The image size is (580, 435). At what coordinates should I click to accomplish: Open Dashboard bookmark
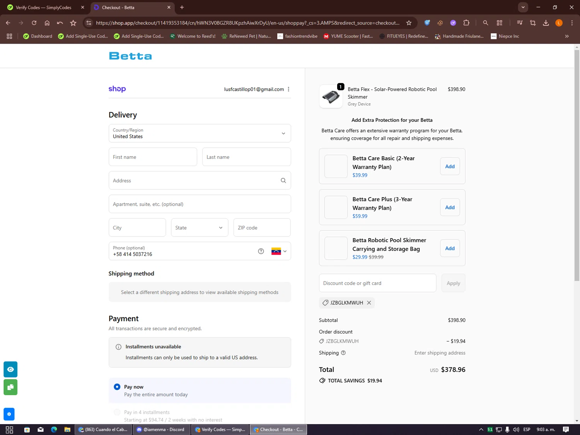point(38,36)
